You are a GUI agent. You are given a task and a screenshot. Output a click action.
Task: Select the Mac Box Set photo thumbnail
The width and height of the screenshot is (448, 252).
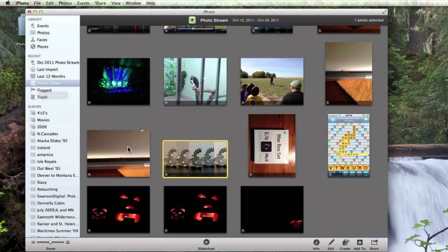pyautogui.click(x=272, y=146)
